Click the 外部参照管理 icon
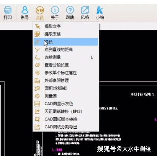157x156 pixels. tap(37, 81)
